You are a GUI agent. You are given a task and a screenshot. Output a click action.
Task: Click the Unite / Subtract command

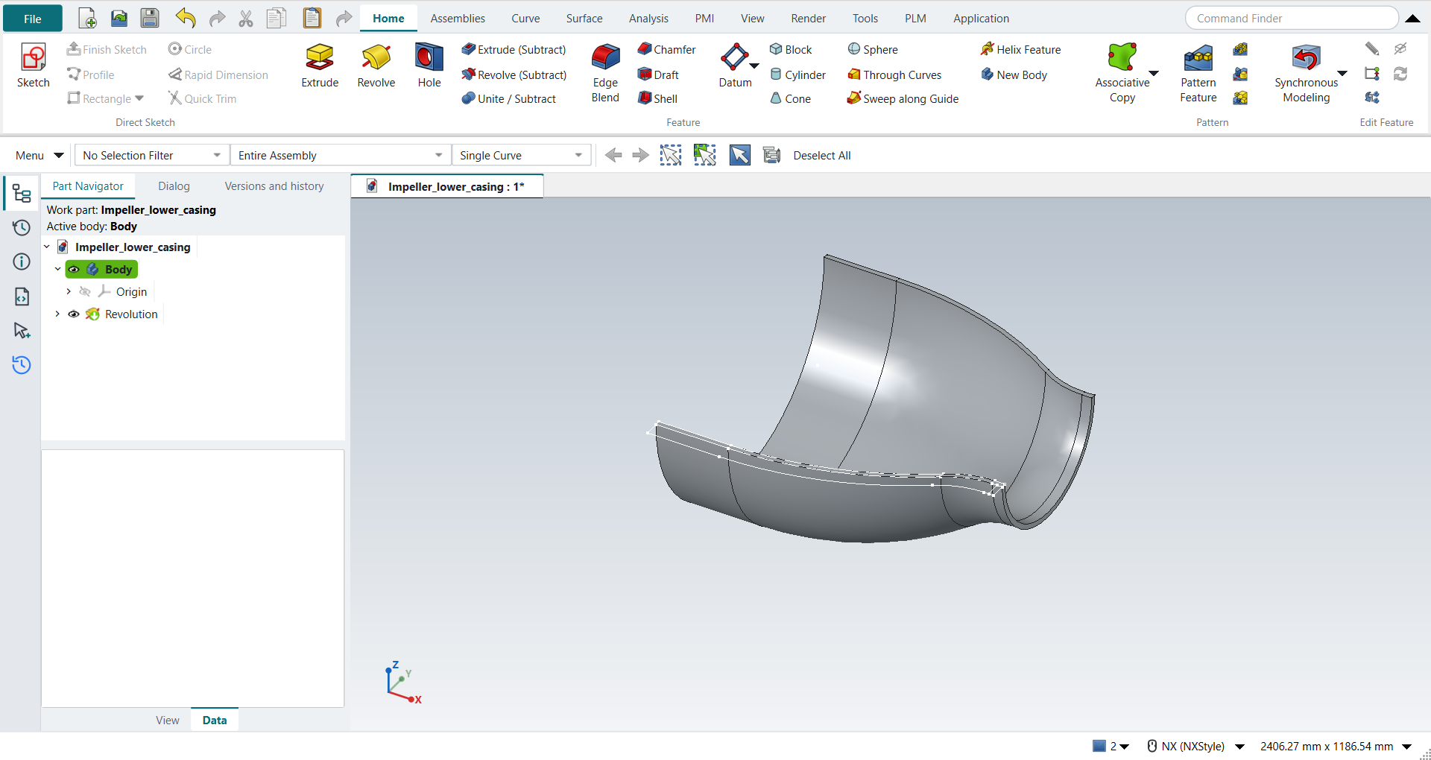pyautogui.click(x=508, y=98)
